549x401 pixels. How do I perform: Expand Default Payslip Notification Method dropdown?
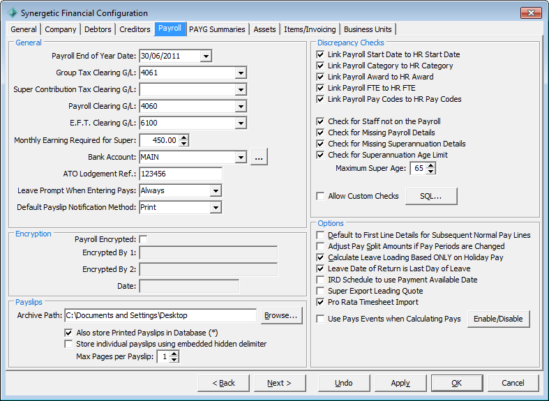pos(216,208)
